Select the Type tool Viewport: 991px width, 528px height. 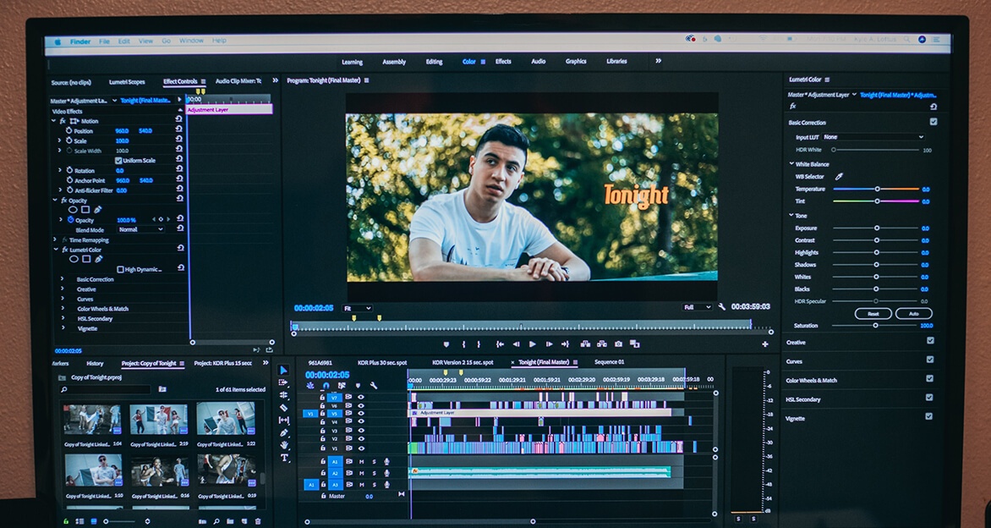pyautogui.click(x=282, y=457)
